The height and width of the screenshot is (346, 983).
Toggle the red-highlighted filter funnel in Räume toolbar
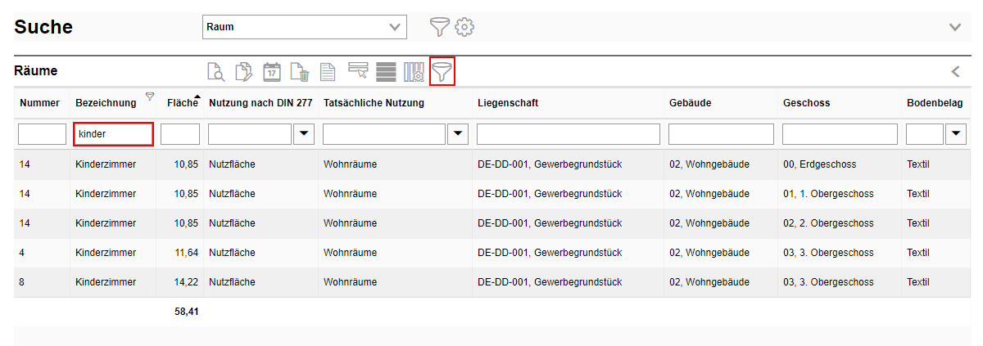(442, 72)
